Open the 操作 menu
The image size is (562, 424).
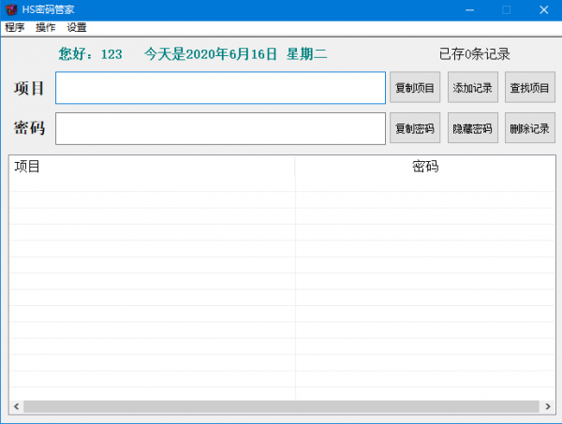click(46, 27)
